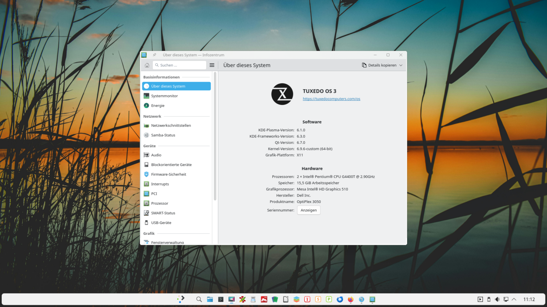547x307 pixels.
Task: Open the PCI sidebar entry icon
Action: click(146, 193)
